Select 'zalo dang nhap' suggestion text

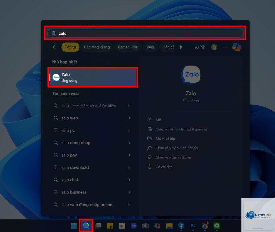click(76, 143)
